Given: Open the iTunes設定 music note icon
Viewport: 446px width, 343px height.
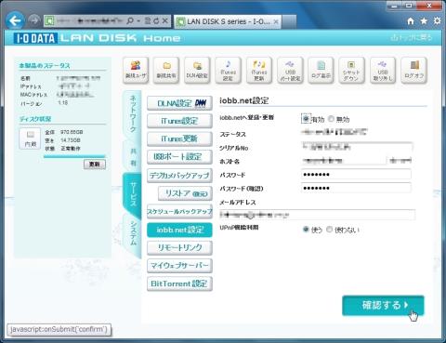Looking at the screenshot, I should pyautogui.click(x=229, y=71).
